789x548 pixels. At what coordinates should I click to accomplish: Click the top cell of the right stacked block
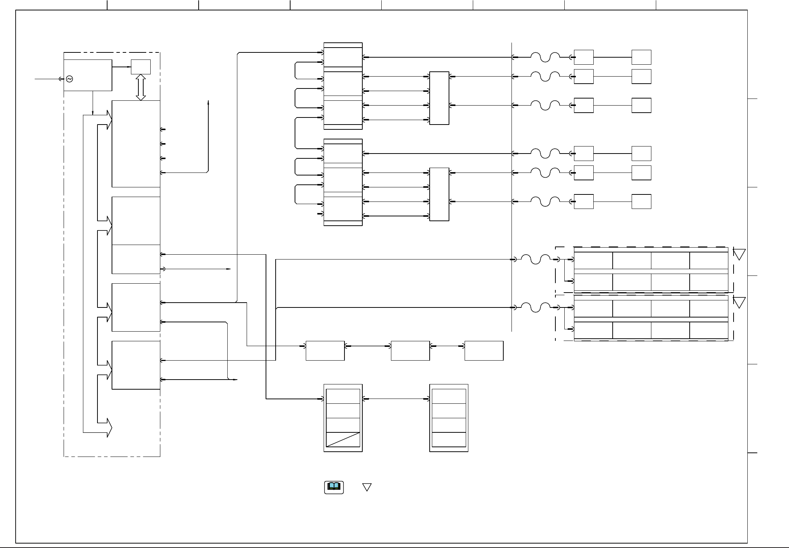(449, 396)
